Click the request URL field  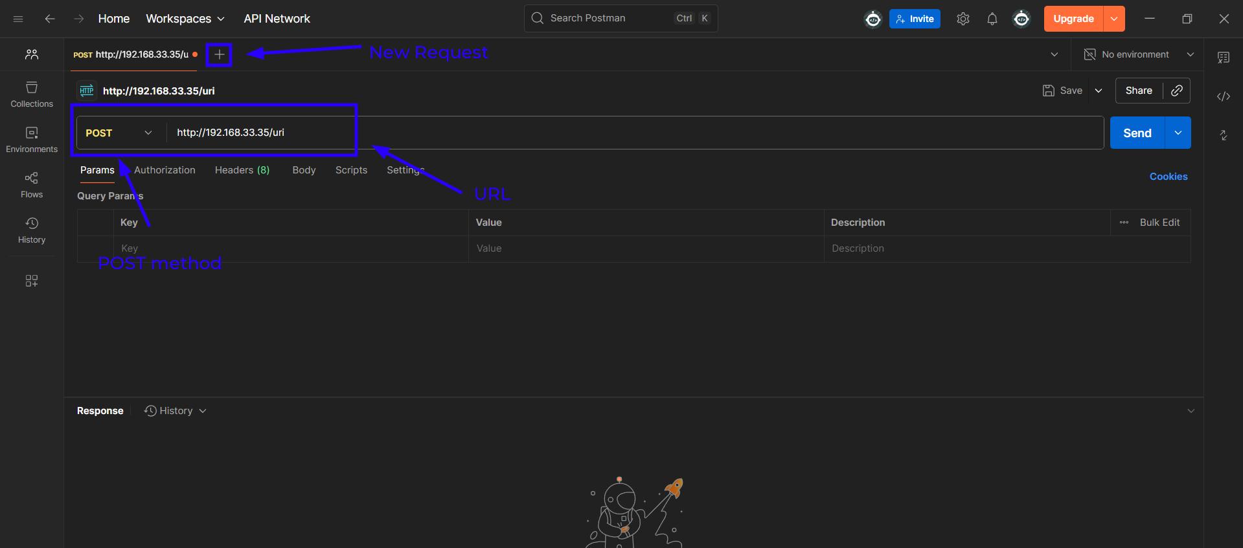[x=635, y=133]
